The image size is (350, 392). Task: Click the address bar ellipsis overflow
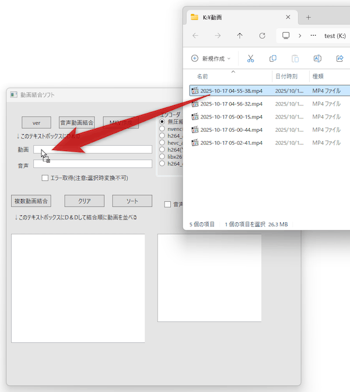click(313, 36)
